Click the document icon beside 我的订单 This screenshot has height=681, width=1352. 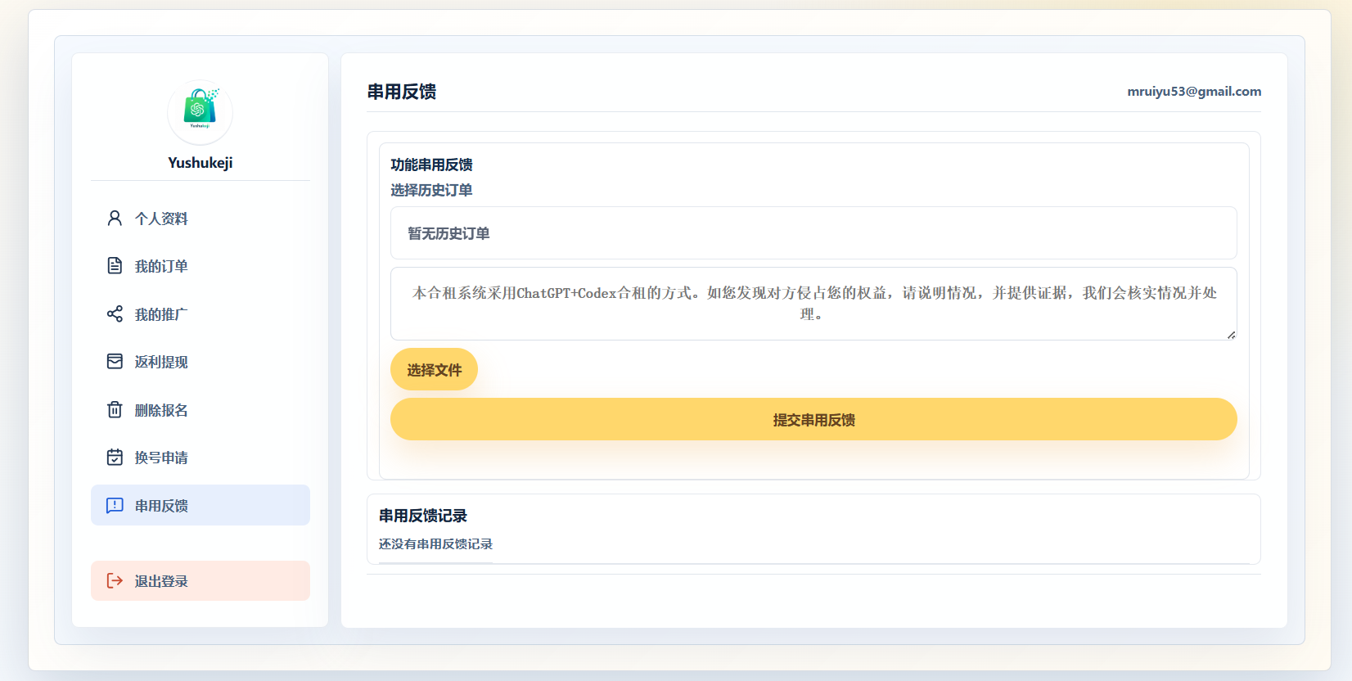tap(115, 266)
